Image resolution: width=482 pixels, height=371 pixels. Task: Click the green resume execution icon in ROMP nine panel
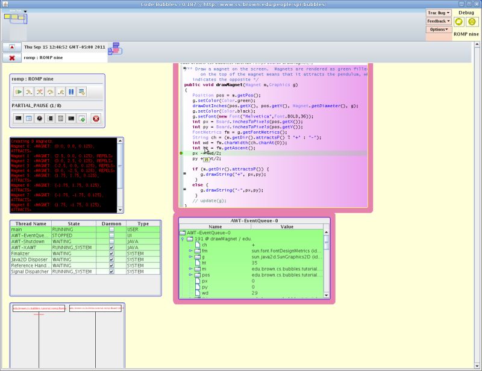coord(18,92)
